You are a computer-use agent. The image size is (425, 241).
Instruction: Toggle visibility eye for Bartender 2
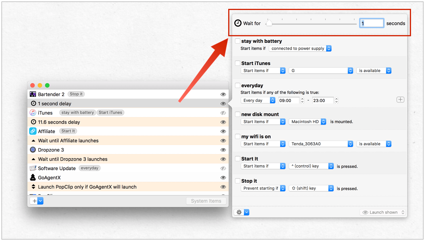[223, 94]
